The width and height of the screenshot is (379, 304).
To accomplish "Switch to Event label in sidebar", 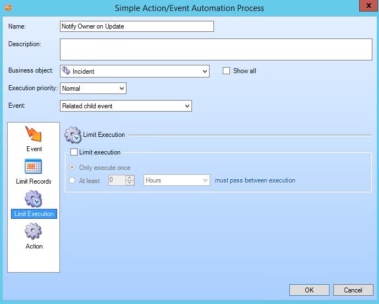I will tap(34, 149).
